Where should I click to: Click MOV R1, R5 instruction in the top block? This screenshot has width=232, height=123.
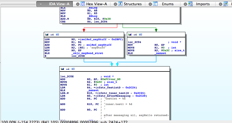tap(79, 13)
